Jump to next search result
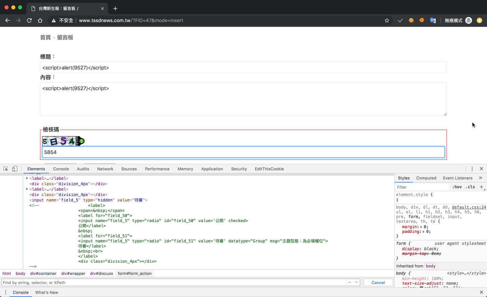 pyautogui.click(x=356, y=282)
